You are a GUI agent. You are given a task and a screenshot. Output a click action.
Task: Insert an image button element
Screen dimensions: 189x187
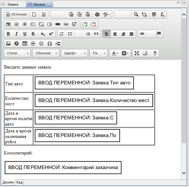pos(66,24)
